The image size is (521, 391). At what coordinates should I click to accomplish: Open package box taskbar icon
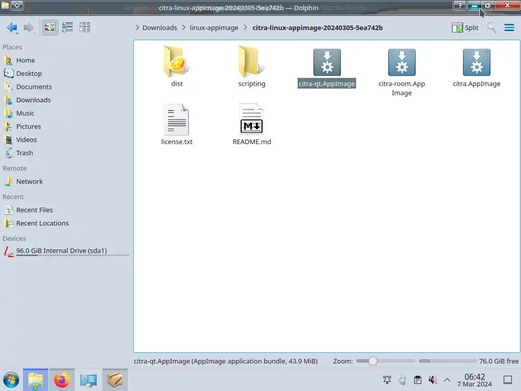point(114,380)
